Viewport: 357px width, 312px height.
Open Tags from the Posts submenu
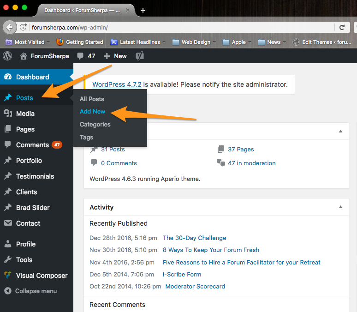pos(86,138)
